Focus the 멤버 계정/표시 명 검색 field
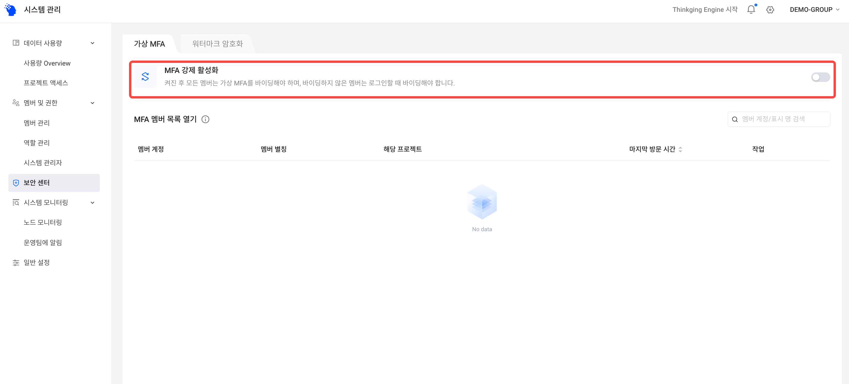849x384 pixels. pos(779,119)
